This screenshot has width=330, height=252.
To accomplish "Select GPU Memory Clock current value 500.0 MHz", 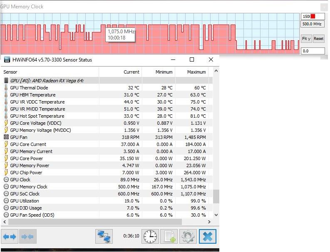I will [x=129, y=187].
